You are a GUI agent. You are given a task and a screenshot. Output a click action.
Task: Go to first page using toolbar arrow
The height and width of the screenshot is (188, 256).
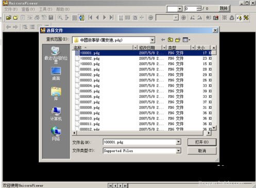click(90, 18)
